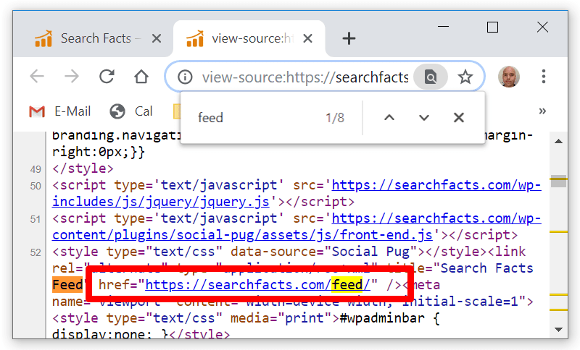Open the user profile avatar
Screen dimensions: 580x350
[x=509, y=77]
